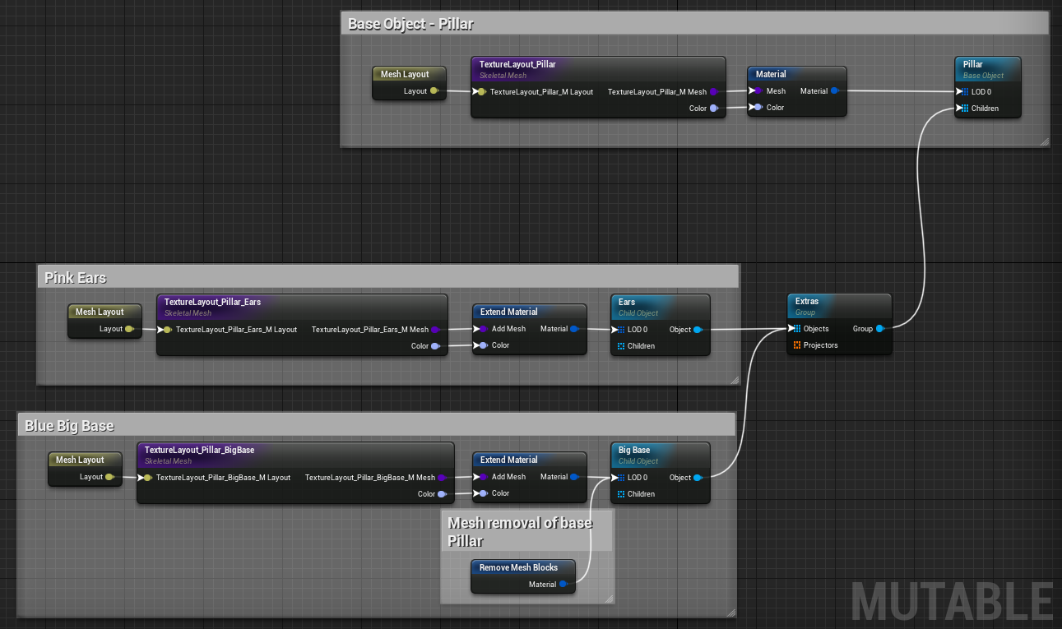1062x629 pixels.
Task: Click the Add Mesh pin in the Blue Big Base group
Action: tap(482, 477)
